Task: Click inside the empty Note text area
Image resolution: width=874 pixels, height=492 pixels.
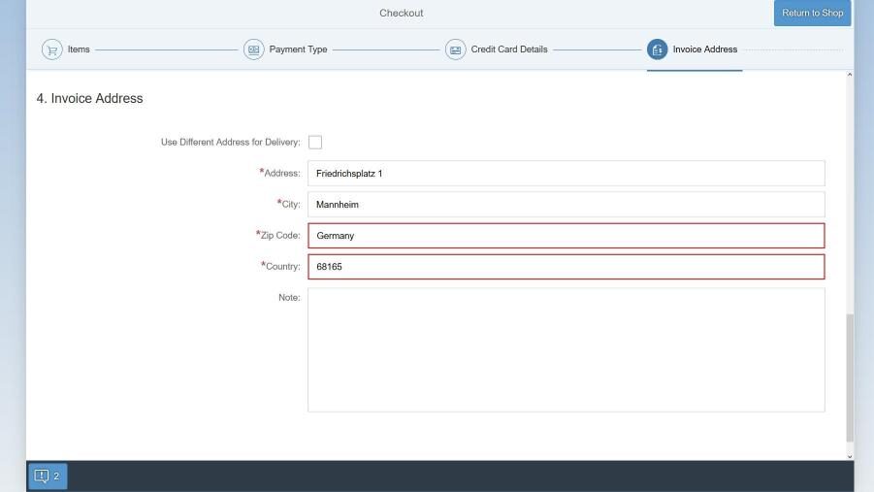Action: 566,349
